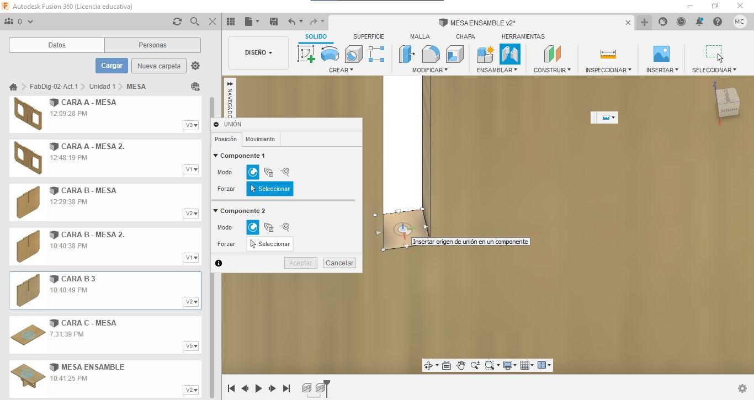This screenshot has height=400, width=754.
Task: Select the Create Sketch tool in CREAR
Action: [306, 54]
